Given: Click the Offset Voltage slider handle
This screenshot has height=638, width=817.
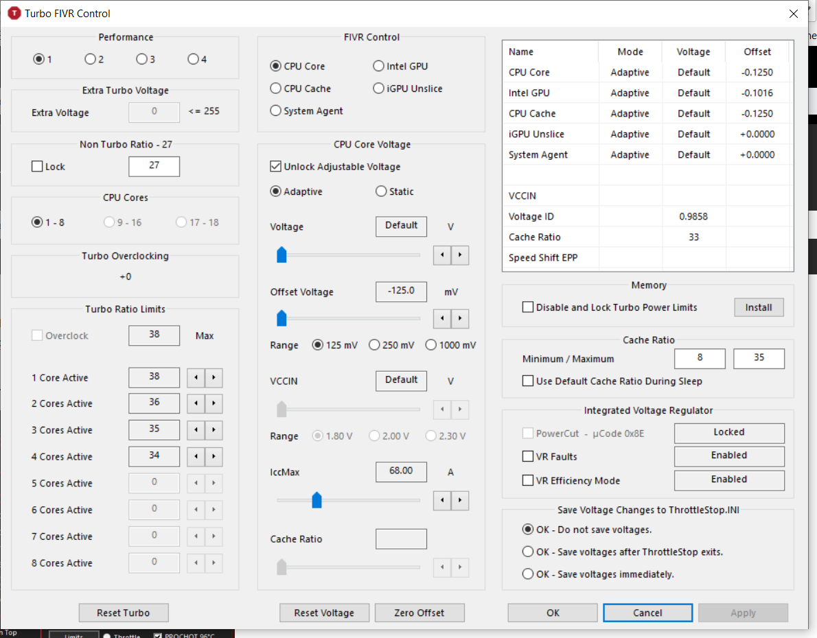Looking at the screenshot, I should click(x=281, y=318).
